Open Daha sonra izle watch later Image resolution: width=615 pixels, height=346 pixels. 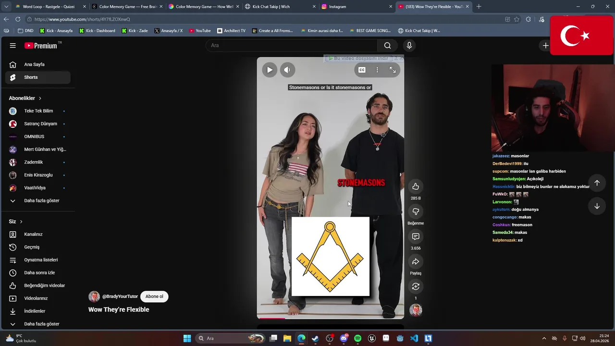37,273
